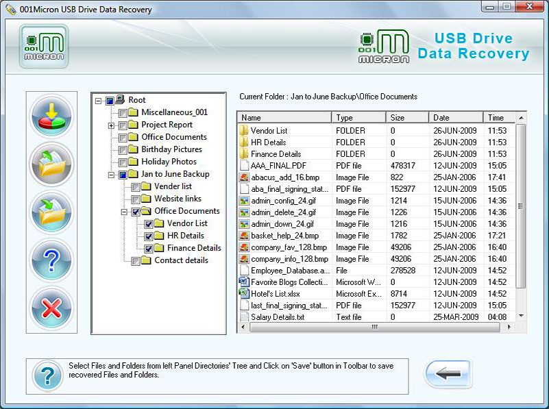The image size is (549, 409).
Task: Collapse the Jan to June Backup node
Action: (x=111, y=175)
